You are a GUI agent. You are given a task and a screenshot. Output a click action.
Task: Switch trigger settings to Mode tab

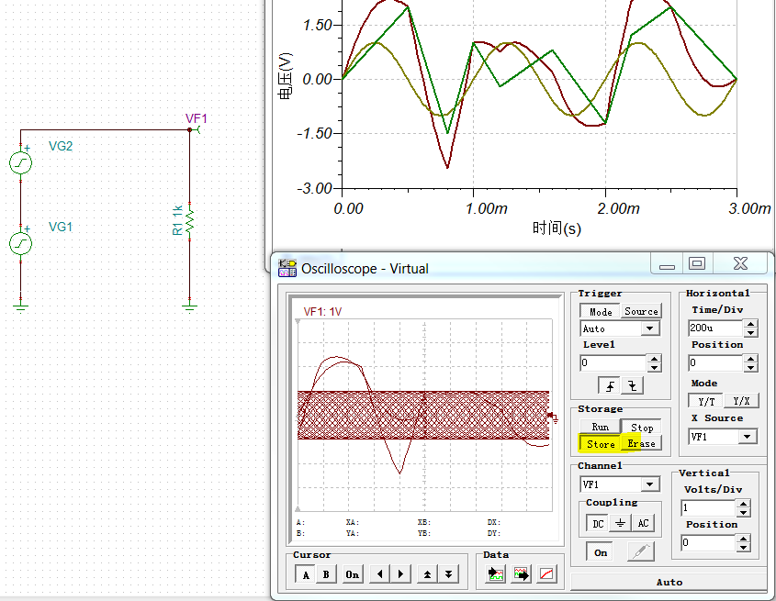coord(601,311)
